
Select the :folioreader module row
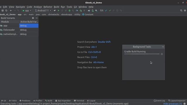pyautogui.click(x=10, y=30)
